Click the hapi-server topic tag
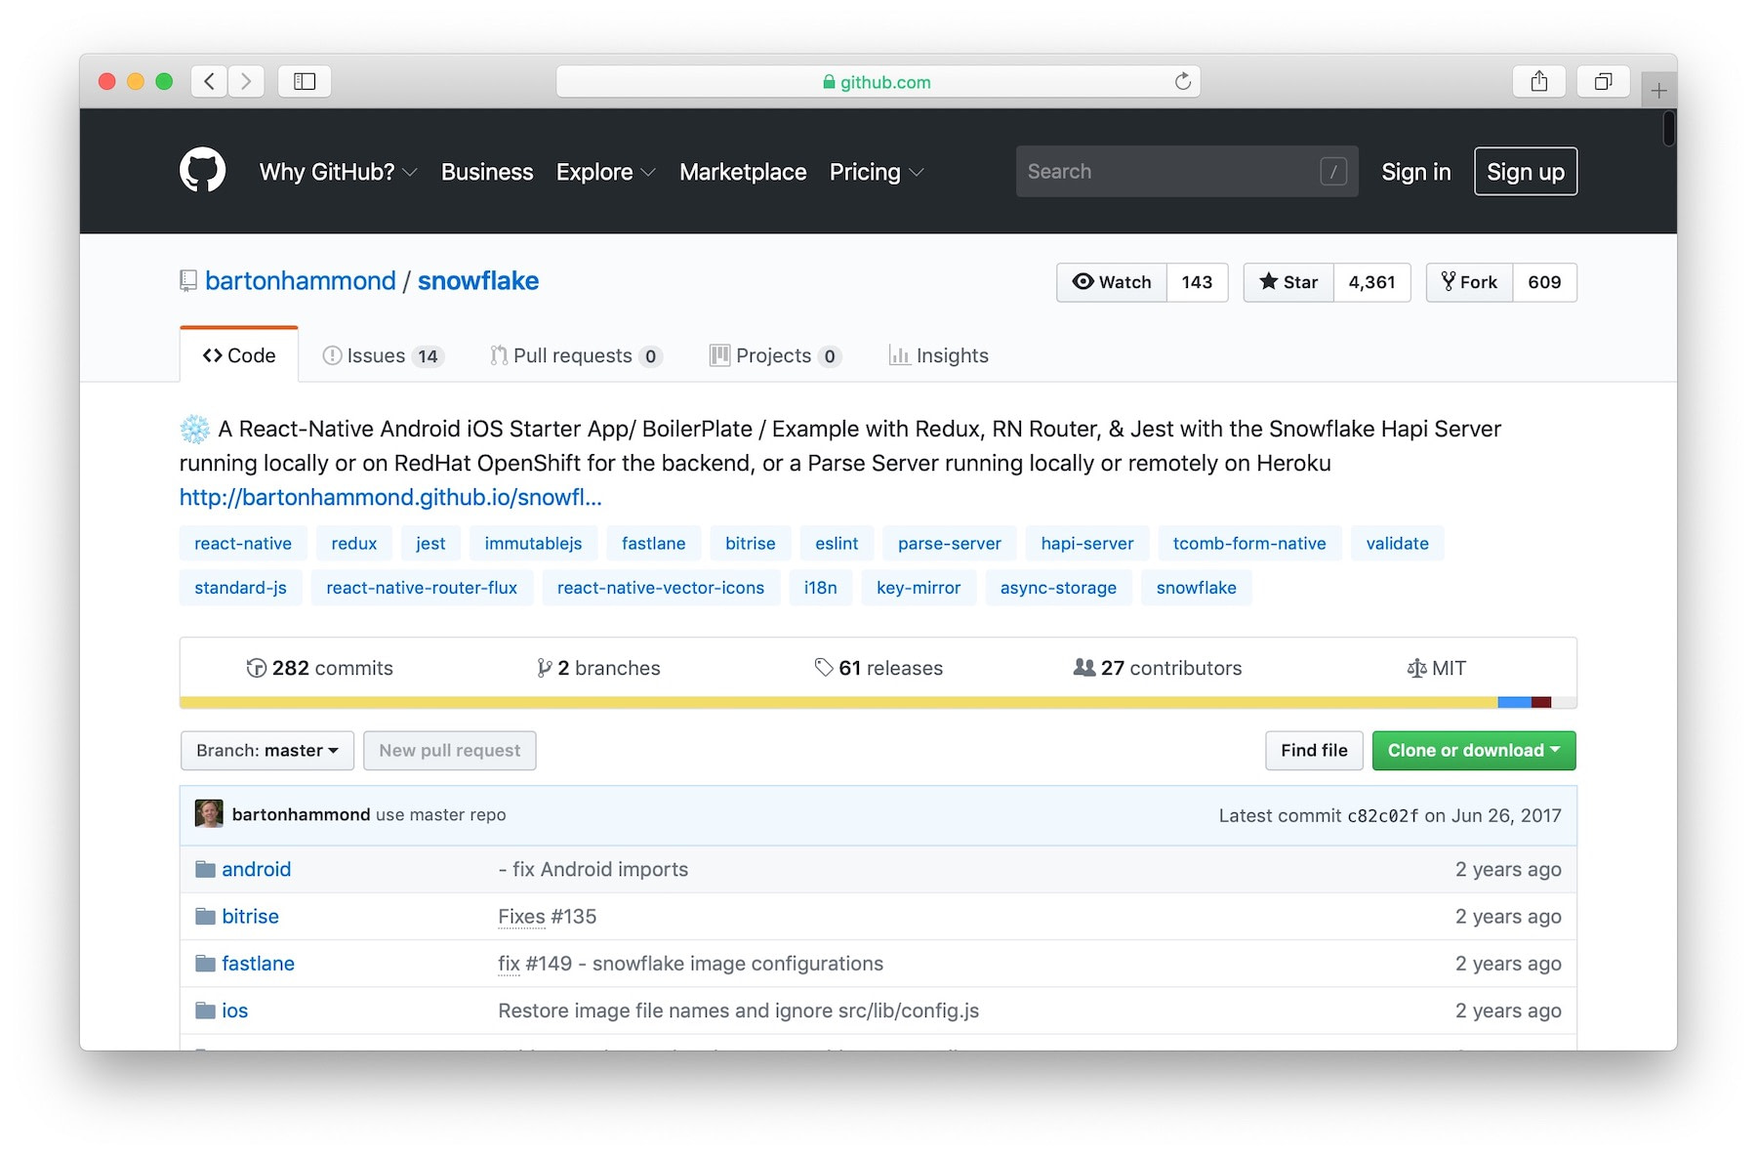 click(x=1086, y=543)
